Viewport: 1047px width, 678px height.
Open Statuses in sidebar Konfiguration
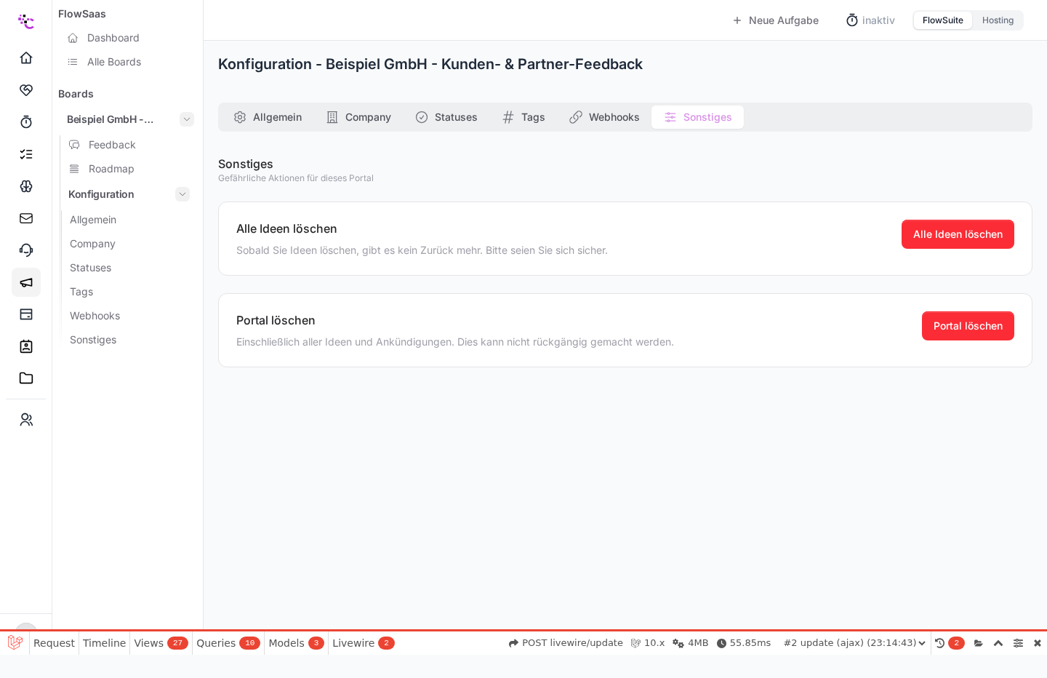pos(90,268)
